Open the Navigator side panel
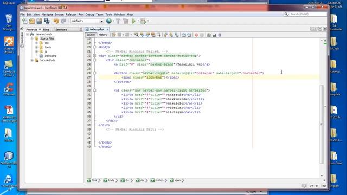 (22, 40)
